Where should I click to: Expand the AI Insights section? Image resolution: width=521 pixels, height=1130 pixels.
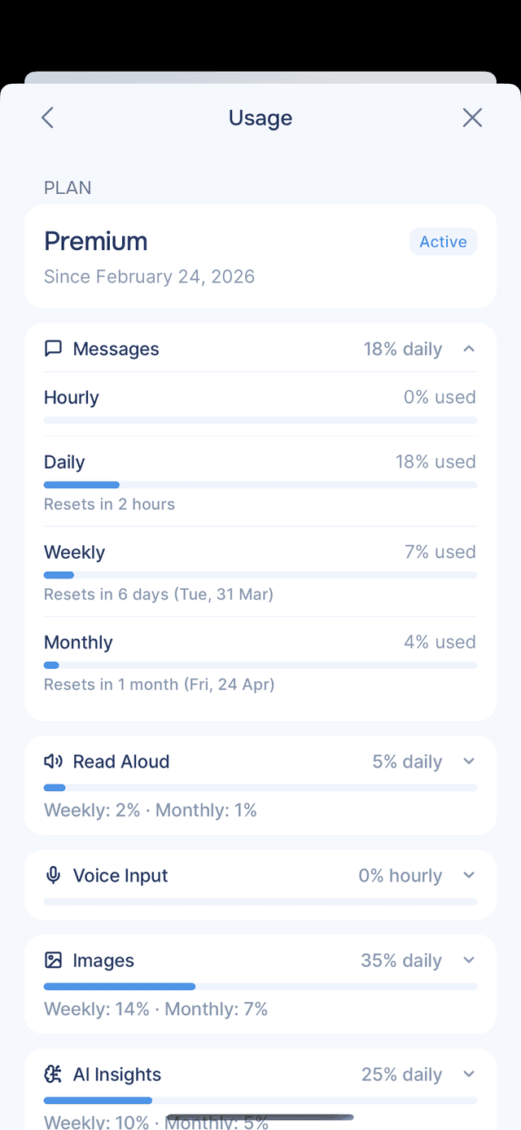[468, 1074]
